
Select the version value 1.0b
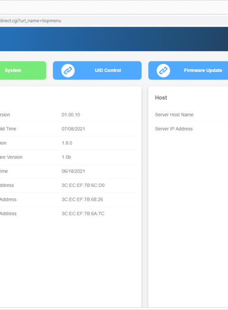[66, 157]
